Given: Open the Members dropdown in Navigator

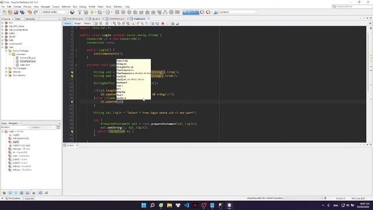Looking at the screenshot, I should (15, 127).
